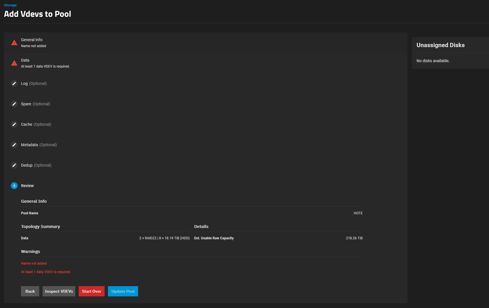Click the Cache step pencil icon
Viewport: 489px width, 308px height.
tap(14, 124)
